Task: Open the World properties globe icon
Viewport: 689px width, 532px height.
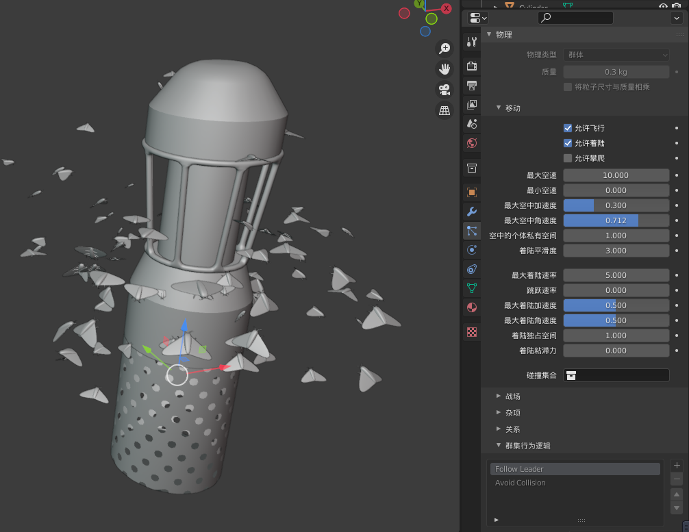Action: coord(471,143)
